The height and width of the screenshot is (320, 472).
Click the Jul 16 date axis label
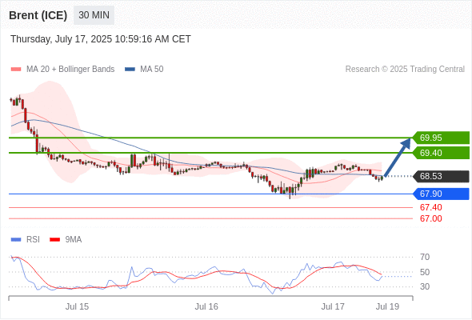(206, 306)
